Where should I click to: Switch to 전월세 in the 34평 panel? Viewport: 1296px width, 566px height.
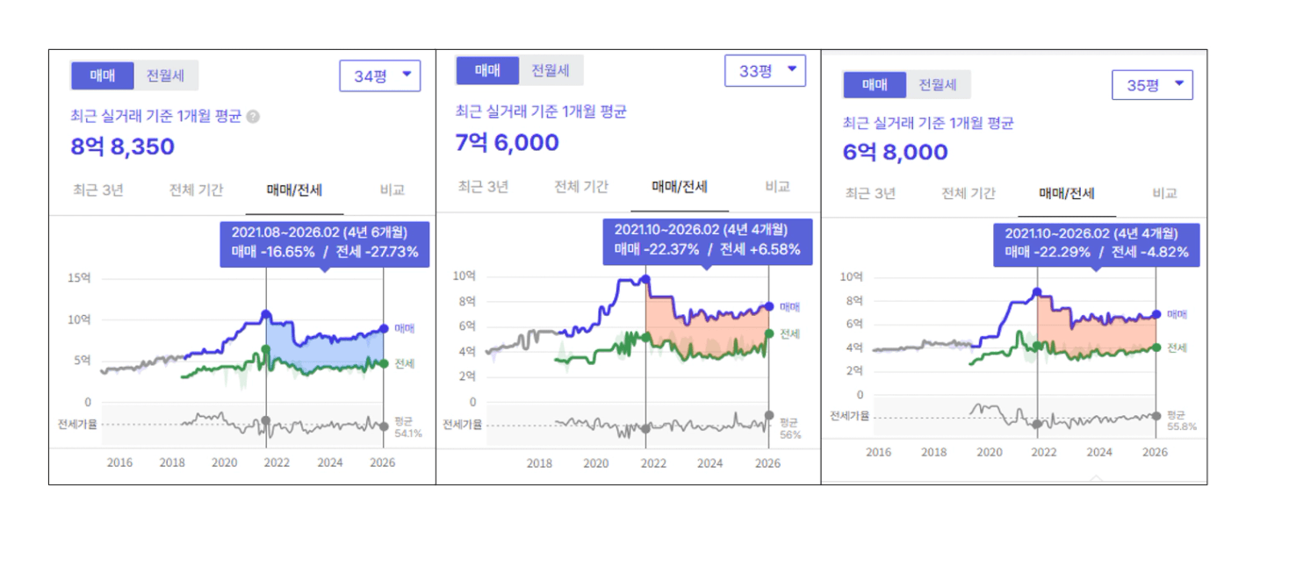165,75
